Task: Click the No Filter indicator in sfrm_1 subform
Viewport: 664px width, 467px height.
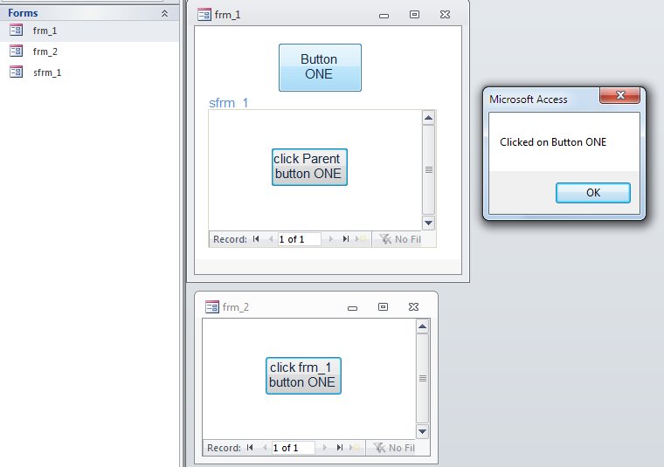Action: point(400,239)
